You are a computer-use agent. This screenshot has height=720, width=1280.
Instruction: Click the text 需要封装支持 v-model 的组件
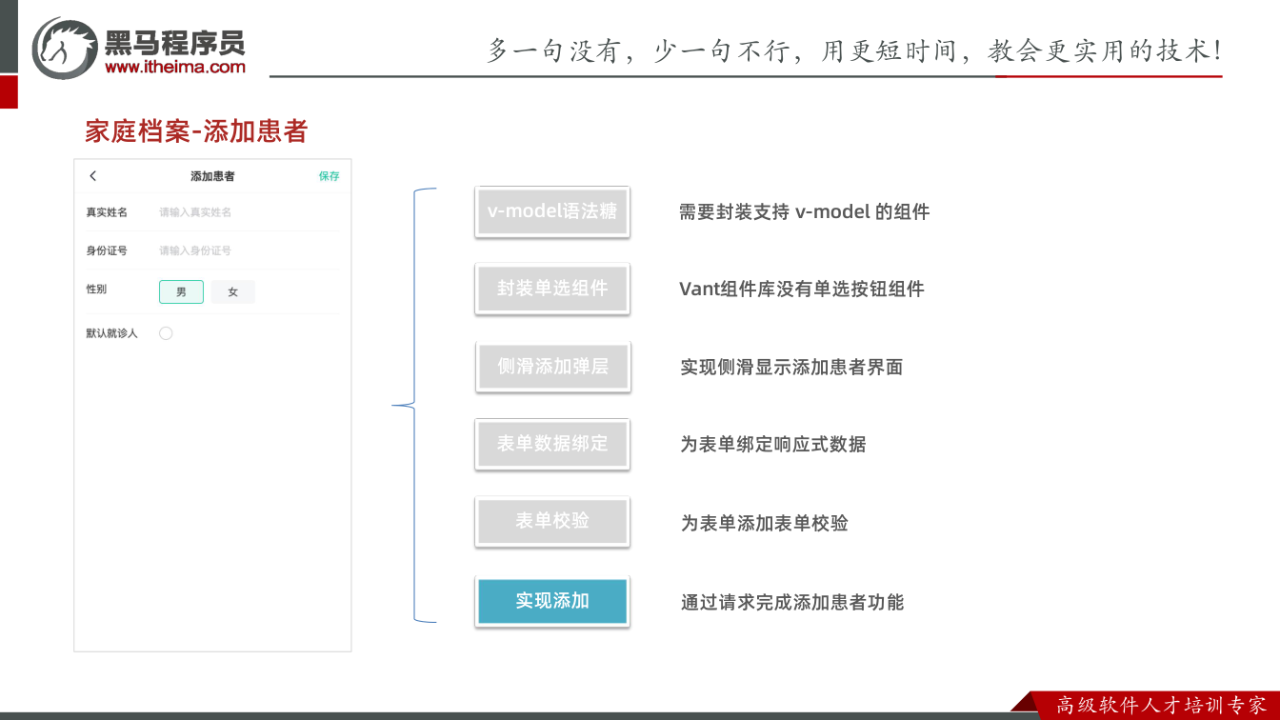[x=805, y=212]
